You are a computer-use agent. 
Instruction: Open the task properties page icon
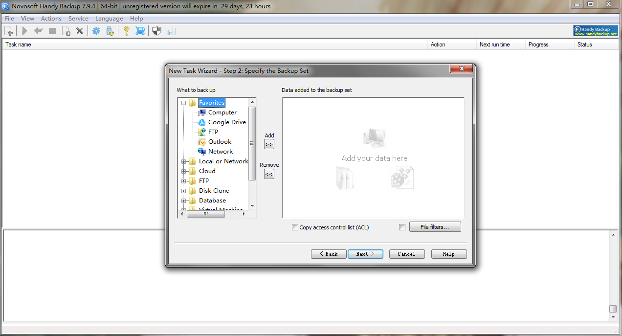click(x=66, y=31)
